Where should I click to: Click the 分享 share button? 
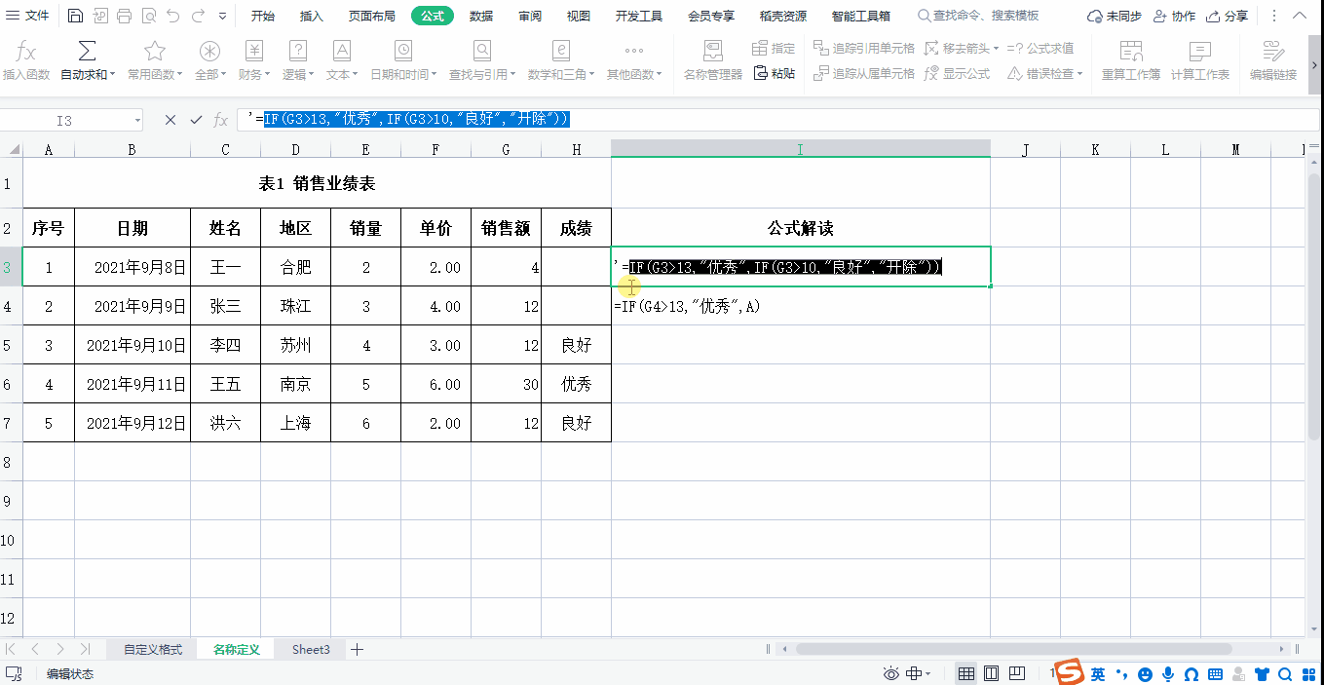[1228, 16]
